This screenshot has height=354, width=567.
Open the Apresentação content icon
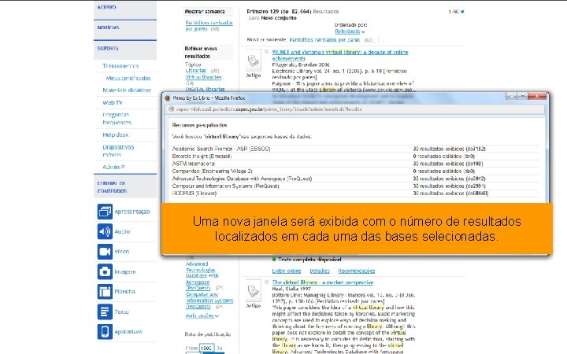click(x=105, y=212)
